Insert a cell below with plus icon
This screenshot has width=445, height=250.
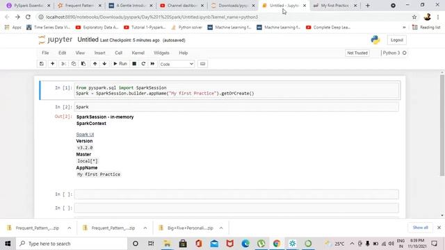(53, 64)
